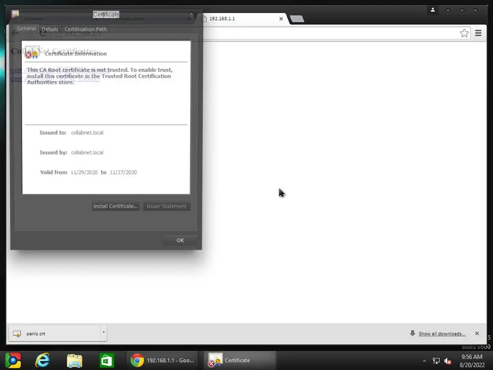The height and width of the screenshot is (370, 493).
Task: Launch the Chrome launcher taskbar icon
Action: pos(13,360)
